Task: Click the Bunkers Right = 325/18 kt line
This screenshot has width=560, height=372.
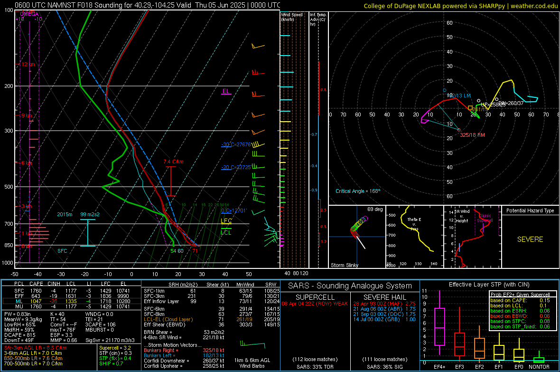Action: point(184,350)
